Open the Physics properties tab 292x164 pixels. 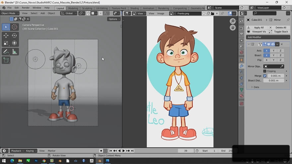[242, 78]
